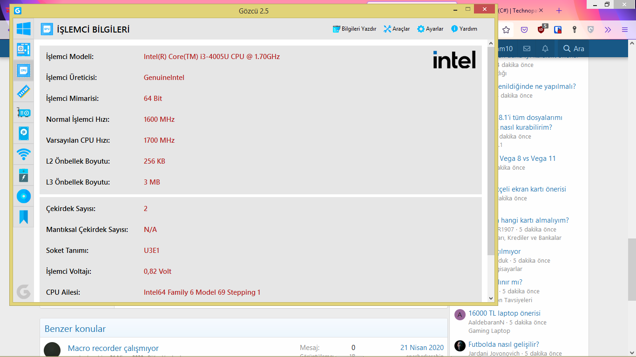Click the 256 KB L2 cache value
Screen dimensions: 636x357
pos(155,161)
